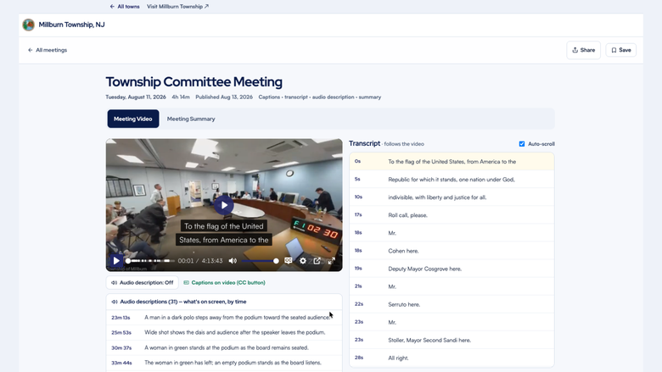The height and width of the screenshot is (372, 662).
Task: Jump to the "All right." line at 28s
Action: (x=452, y=358)
